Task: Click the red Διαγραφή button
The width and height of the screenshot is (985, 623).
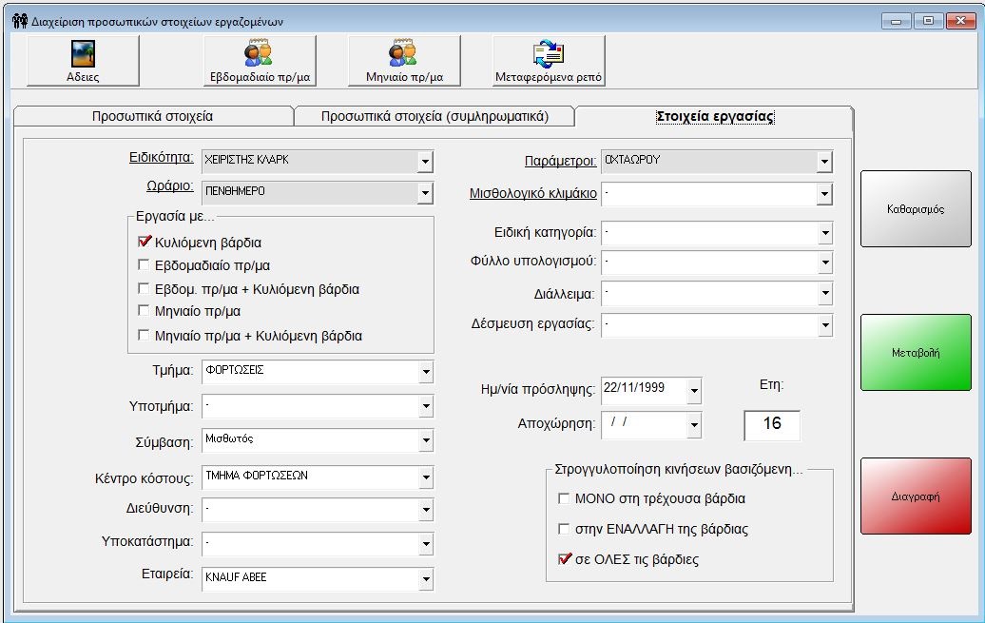Action: click(916, 496)
